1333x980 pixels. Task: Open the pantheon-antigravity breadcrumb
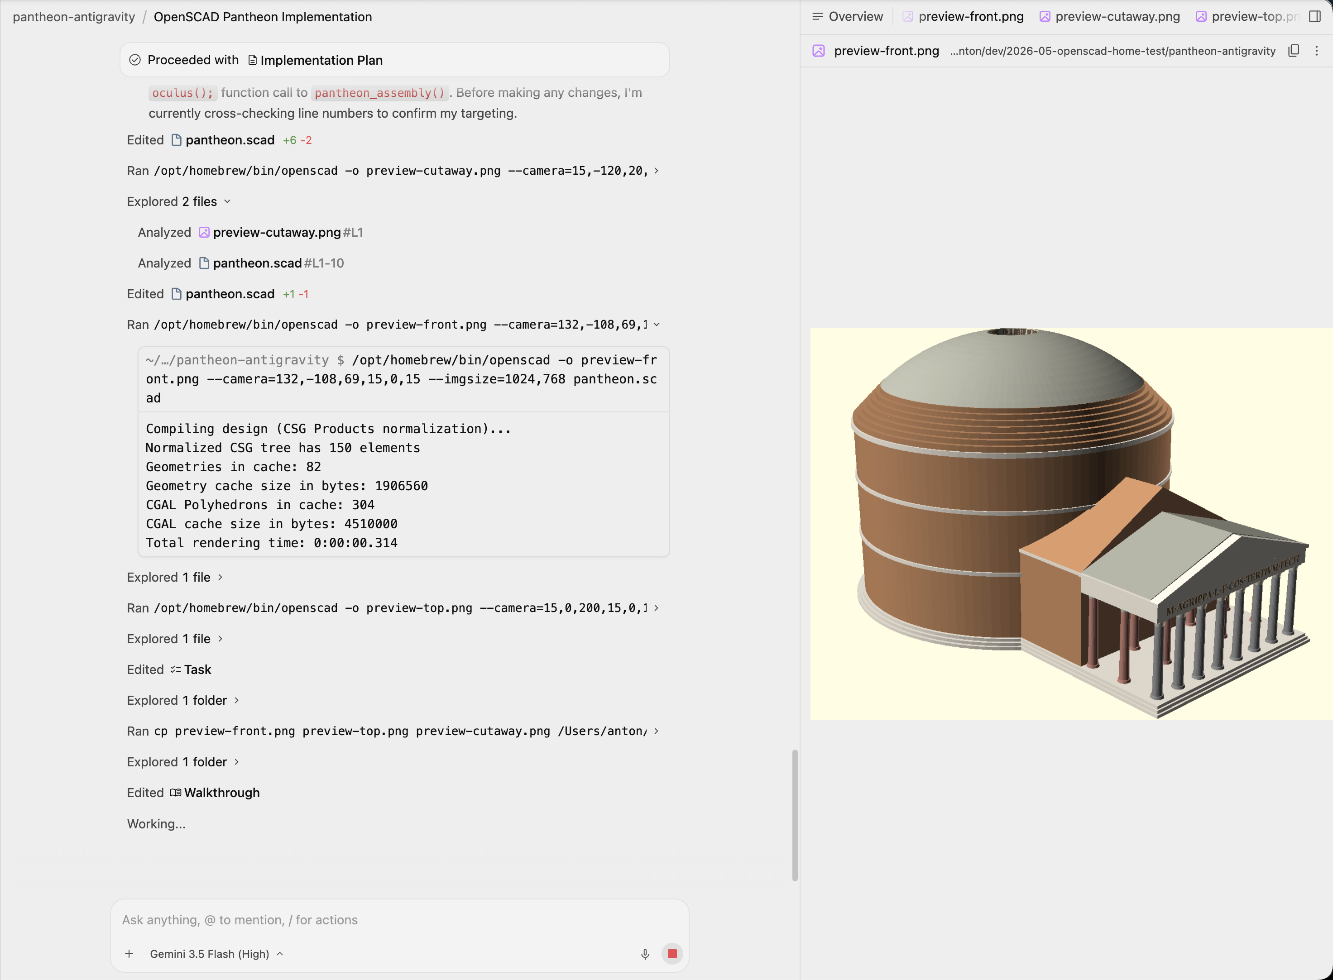[x=74, y=17]
